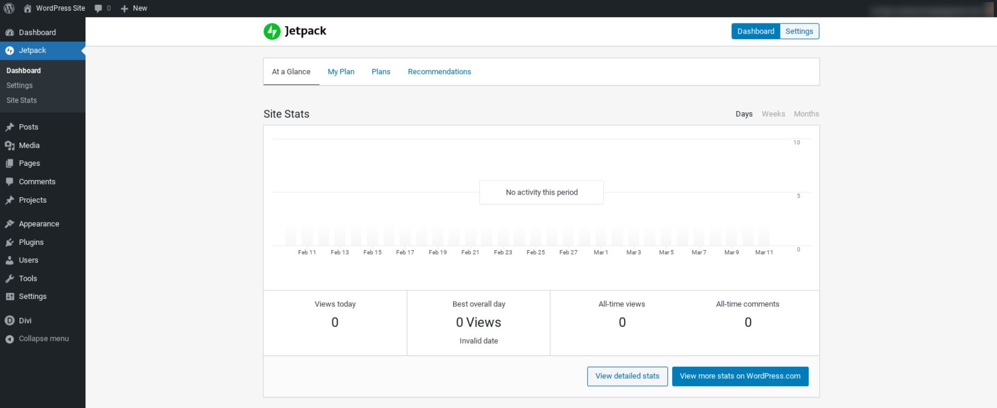
Task: Click the Jetpack green lightning logo
Action: 272,32
